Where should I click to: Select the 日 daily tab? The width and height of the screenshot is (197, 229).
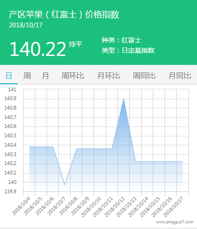point(9,76)
